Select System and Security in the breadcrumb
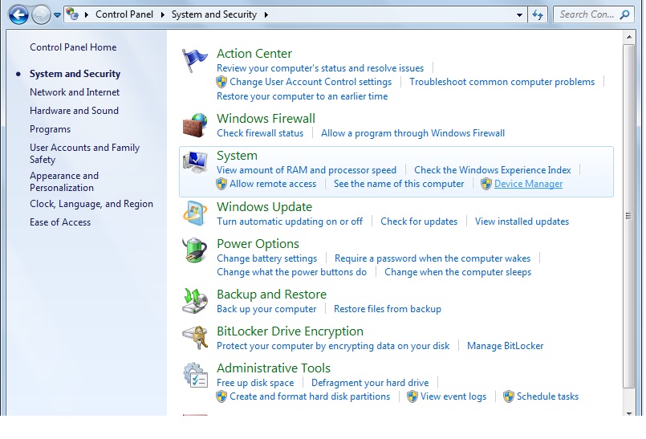 click(213, 14)
